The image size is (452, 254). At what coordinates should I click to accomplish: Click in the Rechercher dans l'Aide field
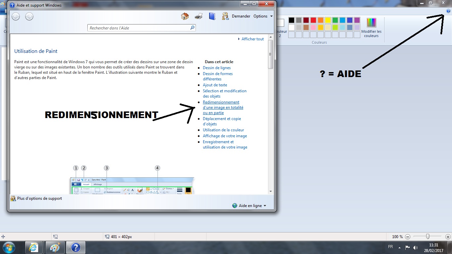tap(139, 28)
